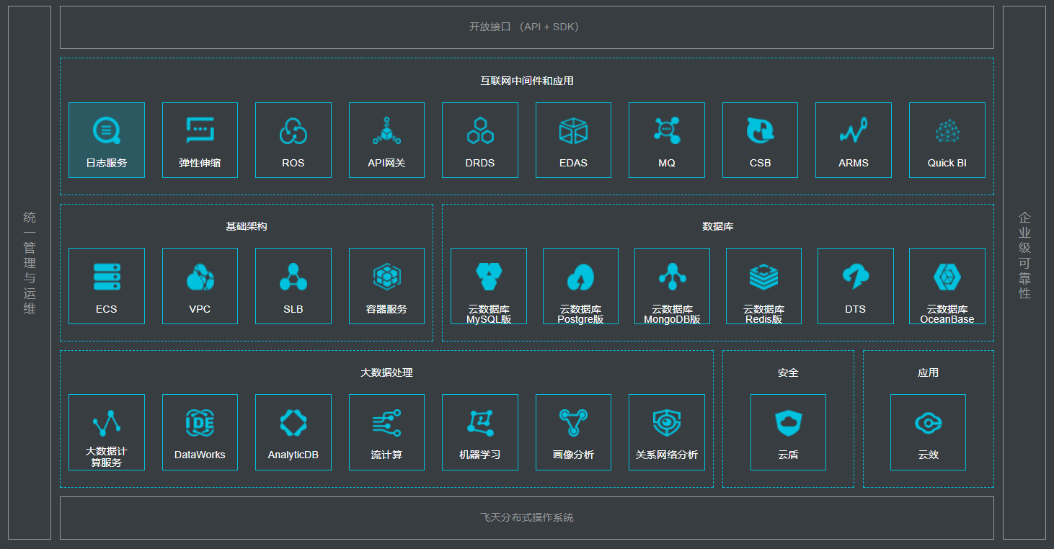Select the 日志服务 log service tile

pyautogui.click(x=107, y=140)
